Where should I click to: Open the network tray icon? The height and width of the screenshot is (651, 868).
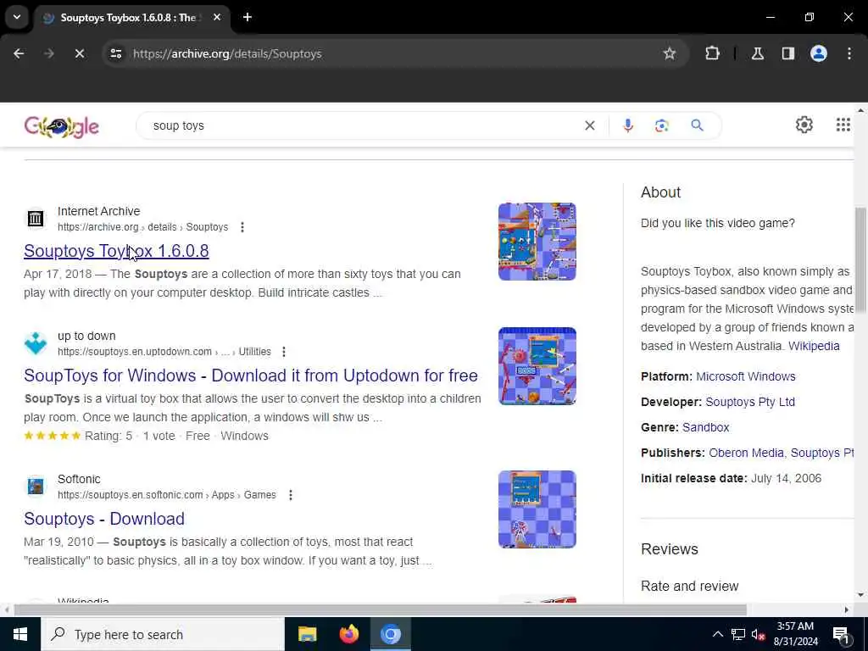738,634
